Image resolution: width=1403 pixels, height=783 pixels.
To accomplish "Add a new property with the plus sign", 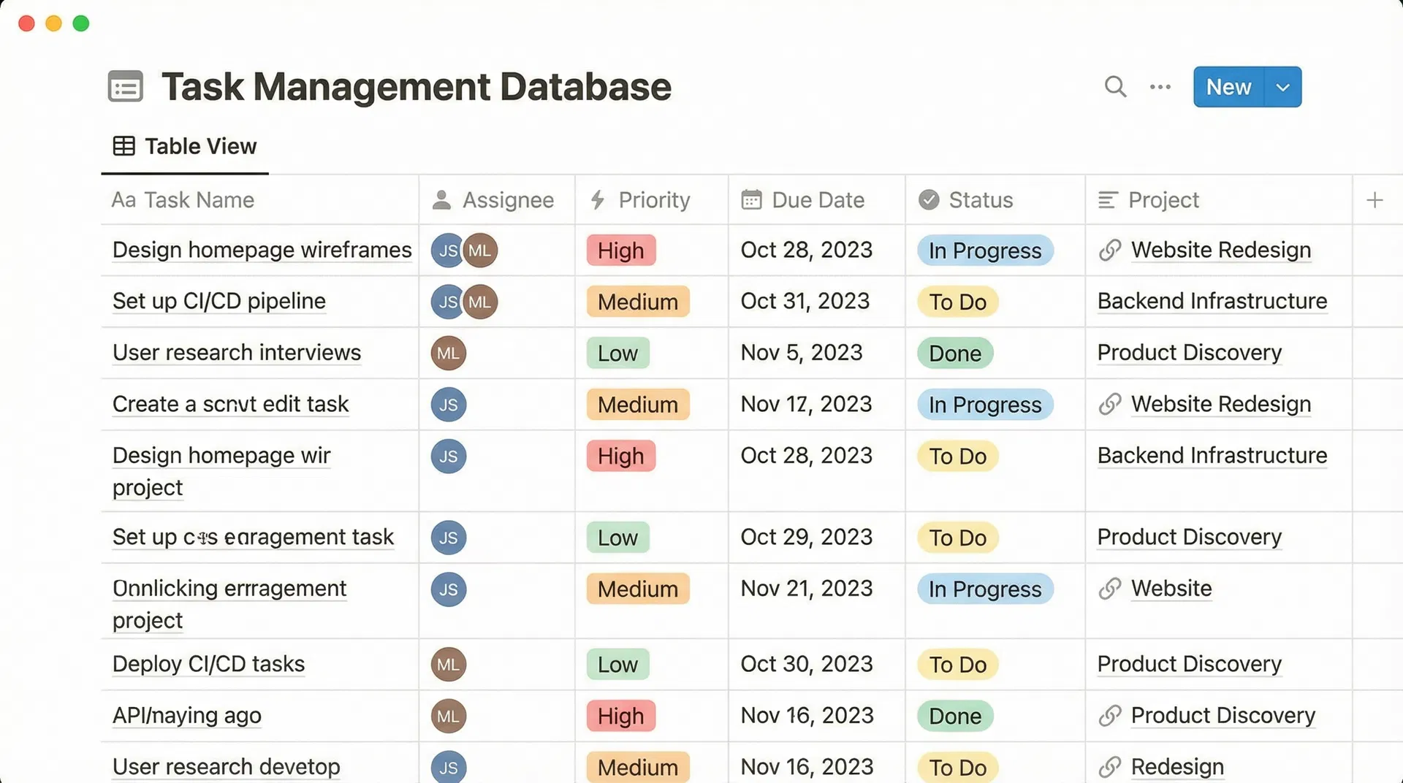I will pos(1375,199).
